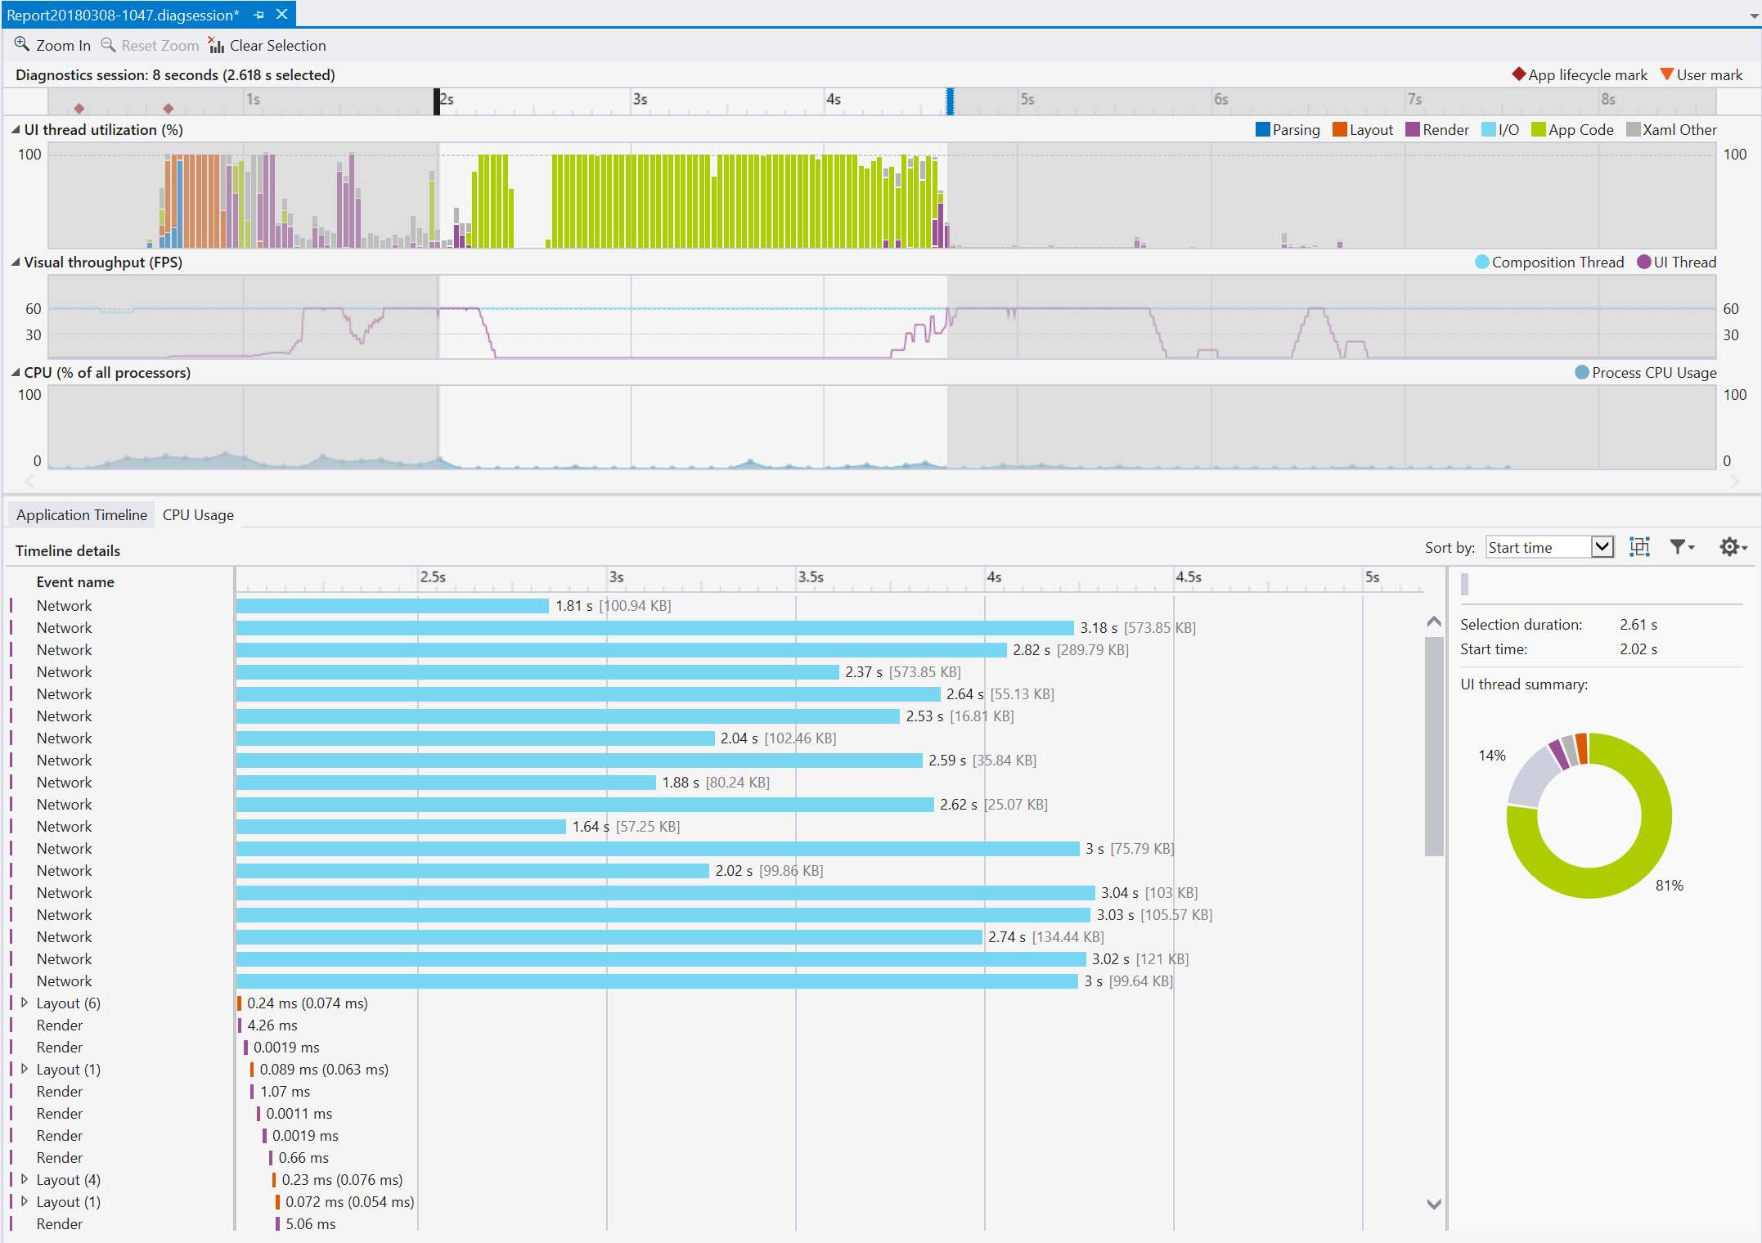Click the Reset Zoom magnifier icon
1762x1243 pixels.
[x=108, y=45]
